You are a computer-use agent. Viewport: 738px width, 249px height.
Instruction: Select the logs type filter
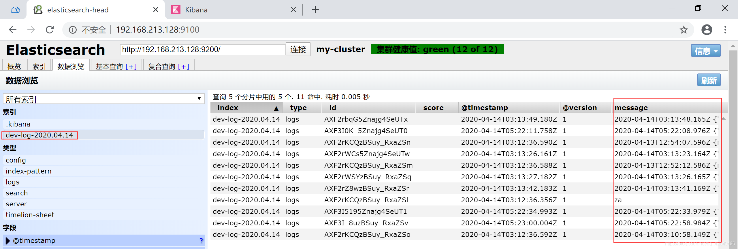click(103, 182)
